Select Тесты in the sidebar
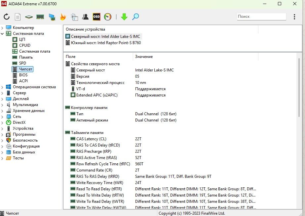This screenshot has width=305, height=216. tap(18, 158)
